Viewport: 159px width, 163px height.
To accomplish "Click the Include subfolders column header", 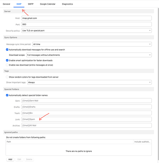I will click(142, 142).
